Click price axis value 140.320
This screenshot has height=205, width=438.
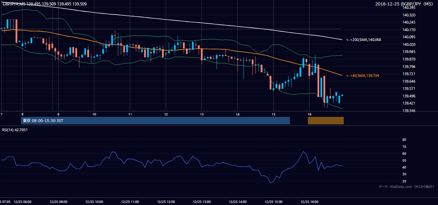click(409, 15)
